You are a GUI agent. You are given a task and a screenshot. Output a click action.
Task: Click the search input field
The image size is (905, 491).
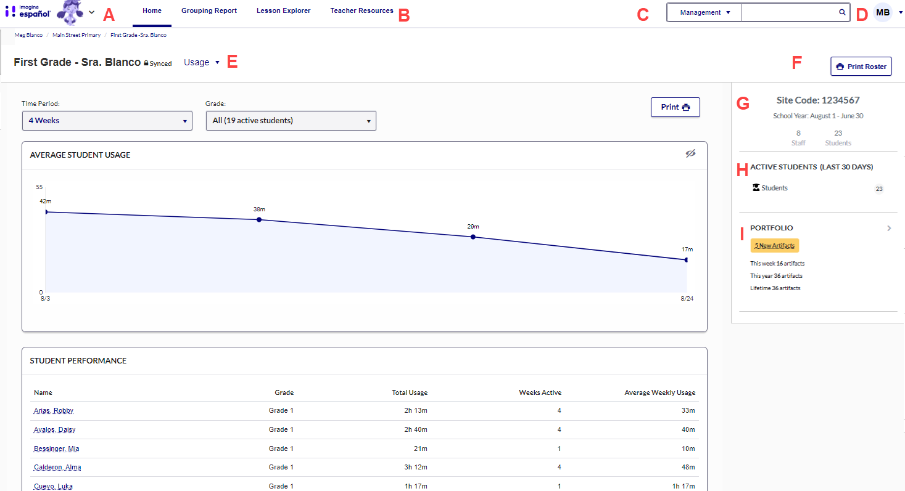790,12
